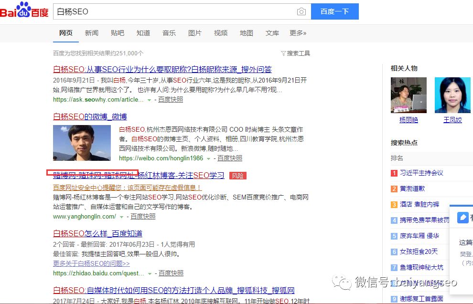Click the blue edit icon at right edge
This screenshot has width=473, height=304.
pyautogui.click(x=463, y=218)
